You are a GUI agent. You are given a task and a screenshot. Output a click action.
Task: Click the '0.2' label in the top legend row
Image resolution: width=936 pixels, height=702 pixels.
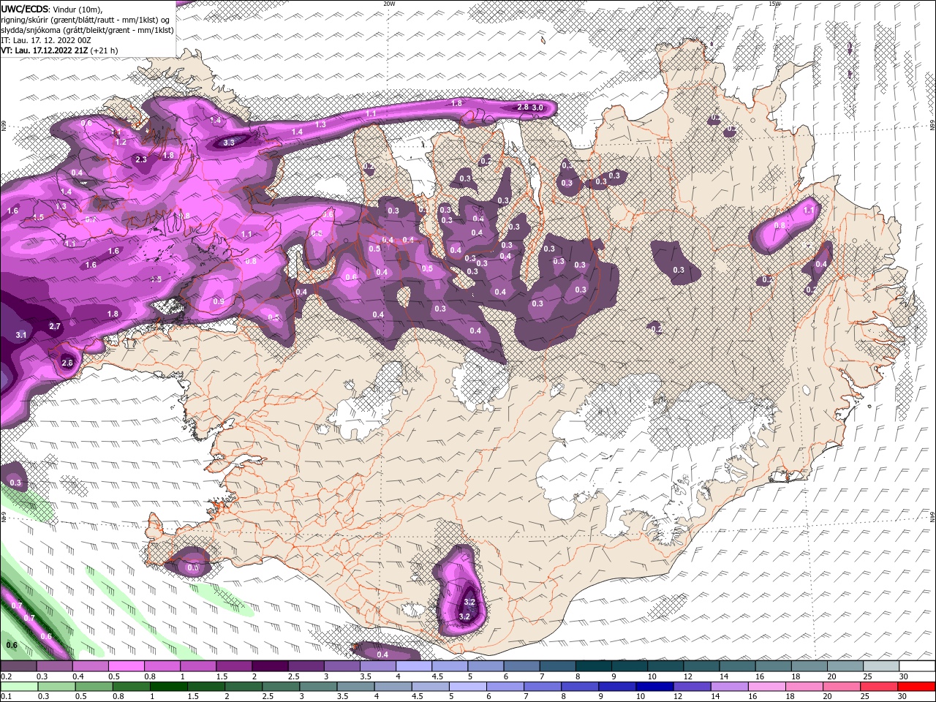click(x=6, y=676)
